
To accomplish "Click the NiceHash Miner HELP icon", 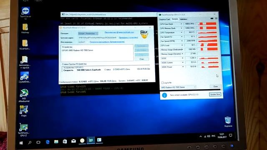I will click(144, 34).
